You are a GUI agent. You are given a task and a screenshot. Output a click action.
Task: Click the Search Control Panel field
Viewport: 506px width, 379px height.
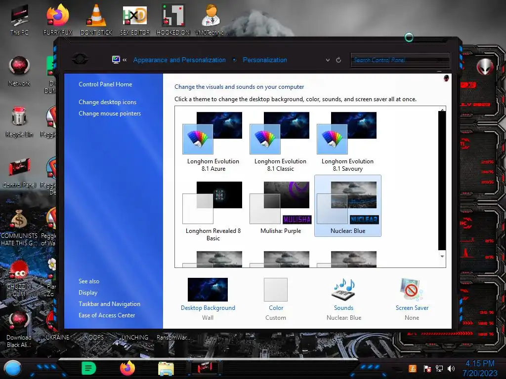click(400, 60)
